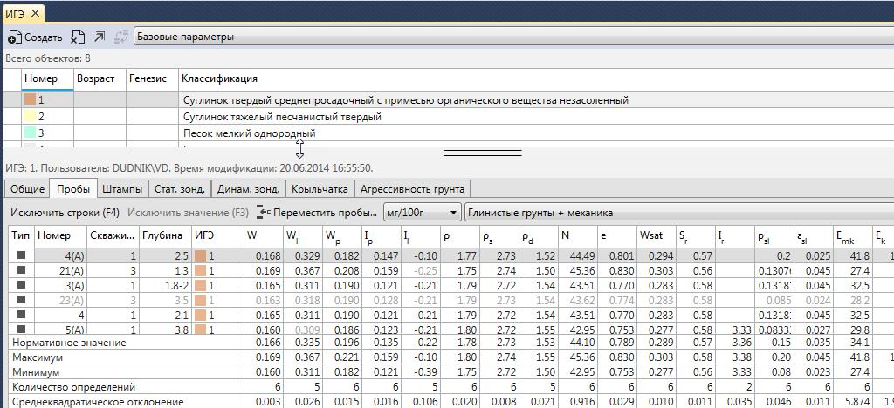Viewport: 894px width, 408px height.
Task: Open the мг/100г units dropdown
Action: click(x=454, y=213)
